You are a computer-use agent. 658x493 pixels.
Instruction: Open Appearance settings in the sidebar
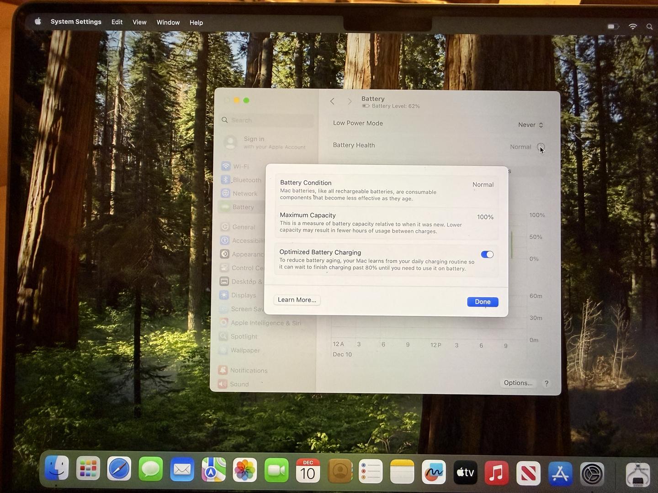[x=242, y=254]
